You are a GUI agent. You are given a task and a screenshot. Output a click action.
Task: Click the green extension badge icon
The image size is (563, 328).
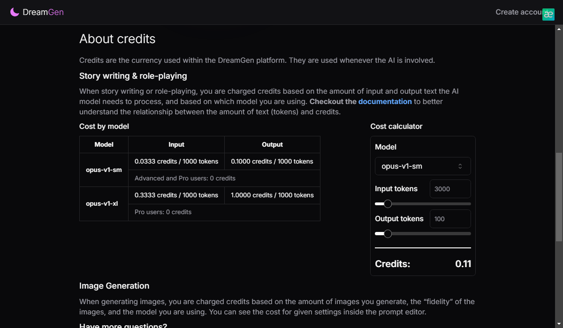tap(548, 14)
